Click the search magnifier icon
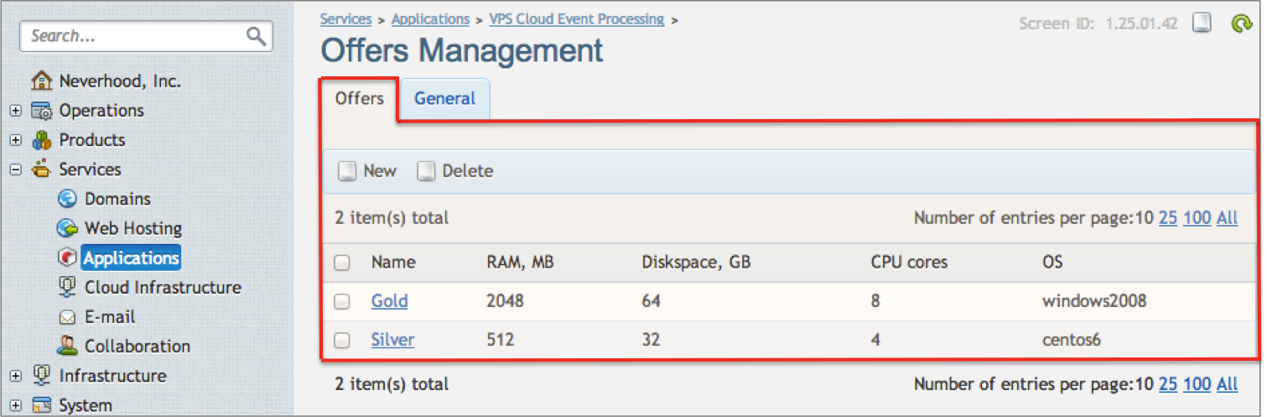 [256, 36]
